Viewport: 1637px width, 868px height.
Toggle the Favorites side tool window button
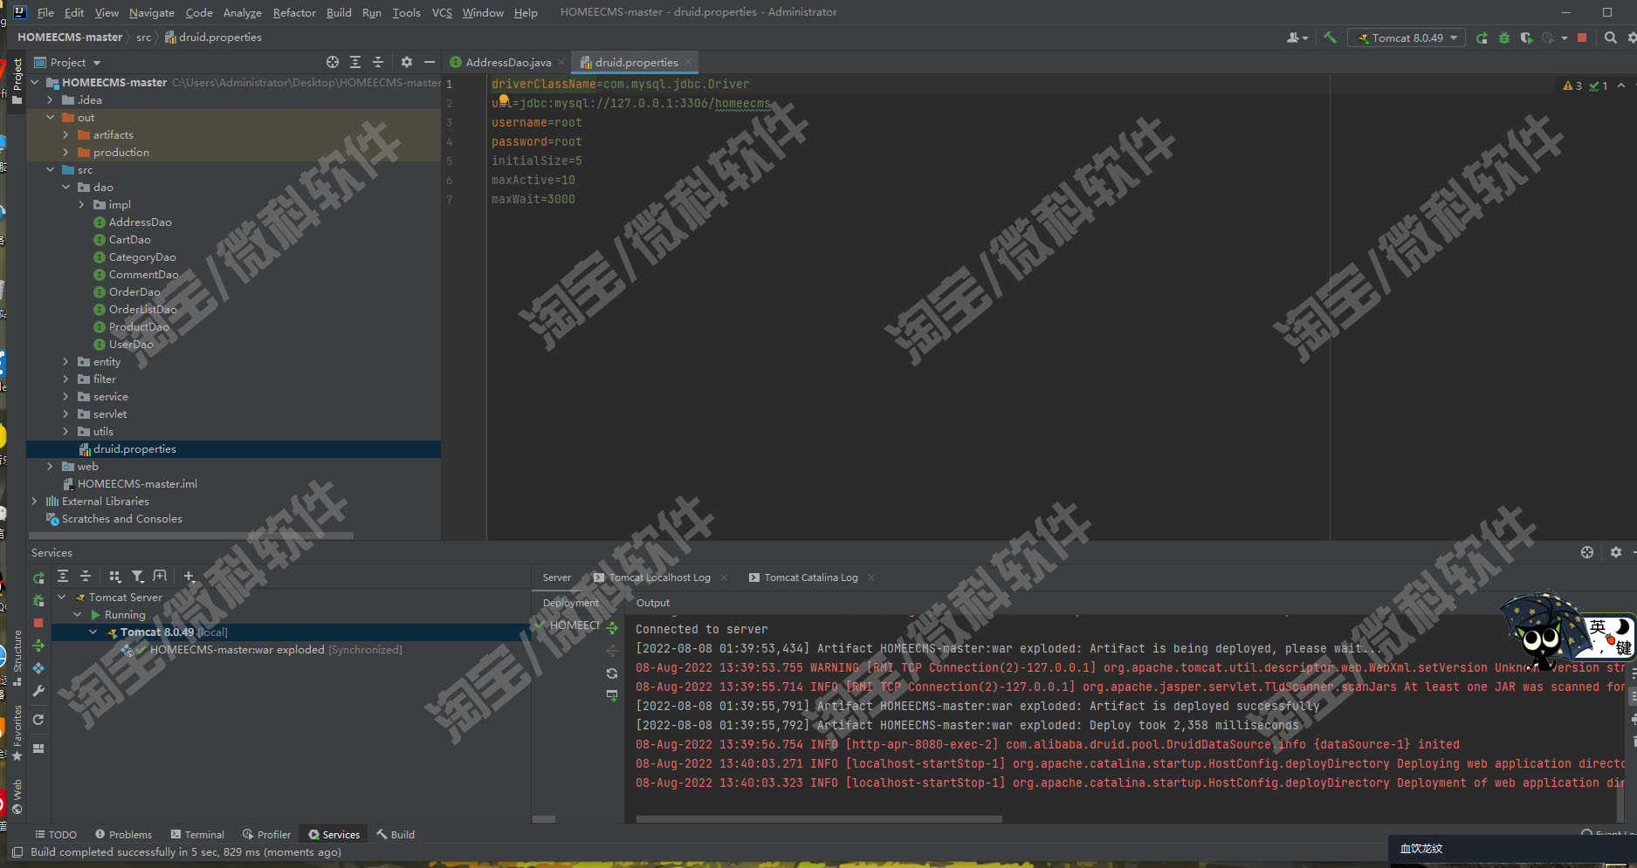point(17,733)
